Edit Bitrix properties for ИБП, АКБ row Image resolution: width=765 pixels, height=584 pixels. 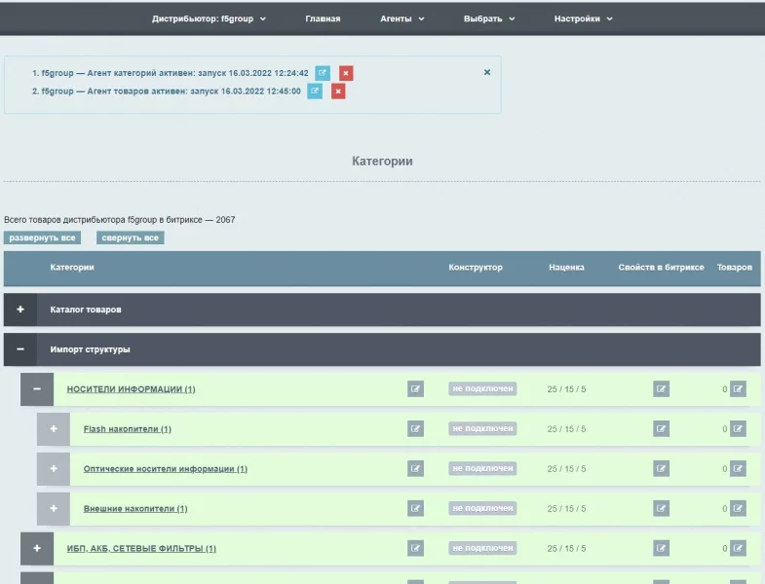[662, 548]
